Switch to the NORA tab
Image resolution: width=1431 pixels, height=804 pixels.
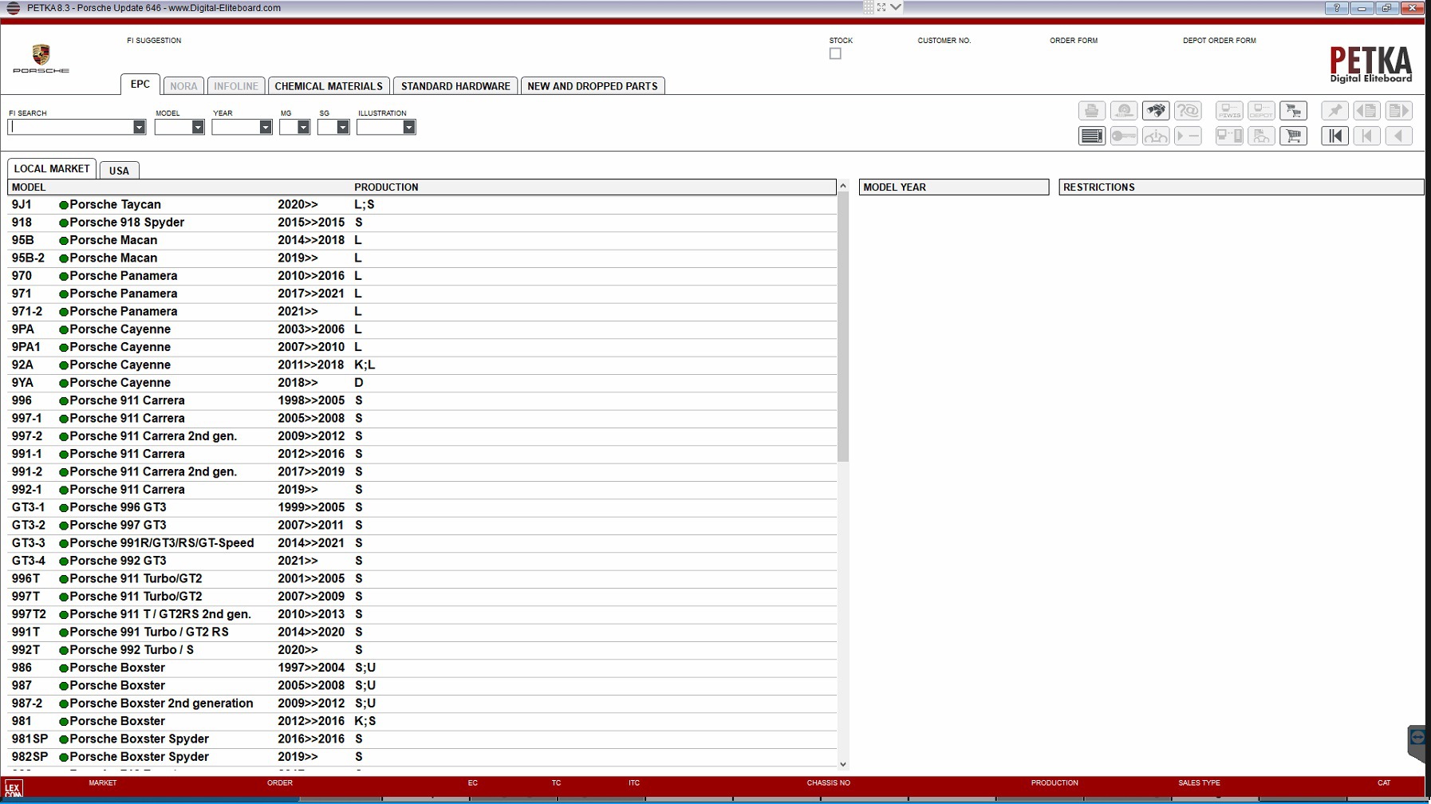coord(183,86)
